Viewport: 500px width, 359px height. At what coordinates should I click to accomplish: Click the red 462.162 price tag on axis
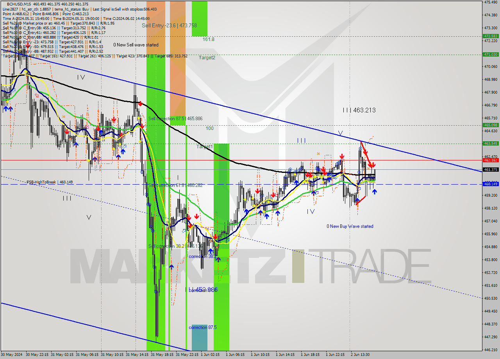pyautogui.click(x=491, y=160)
